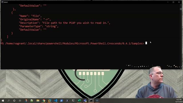Click the "Name": "file" line
The image size is (183, 103).
pyautogui.click(x=30, y=16)
